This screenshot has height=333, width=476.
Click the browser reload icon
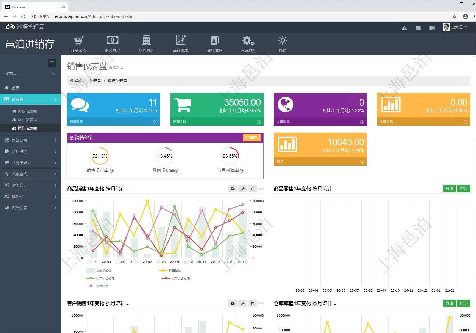[23, 16]
